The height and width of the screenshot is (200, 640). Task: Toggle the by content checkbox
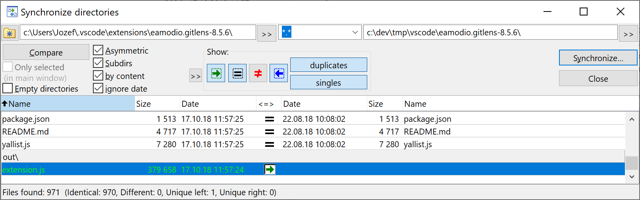98,76
